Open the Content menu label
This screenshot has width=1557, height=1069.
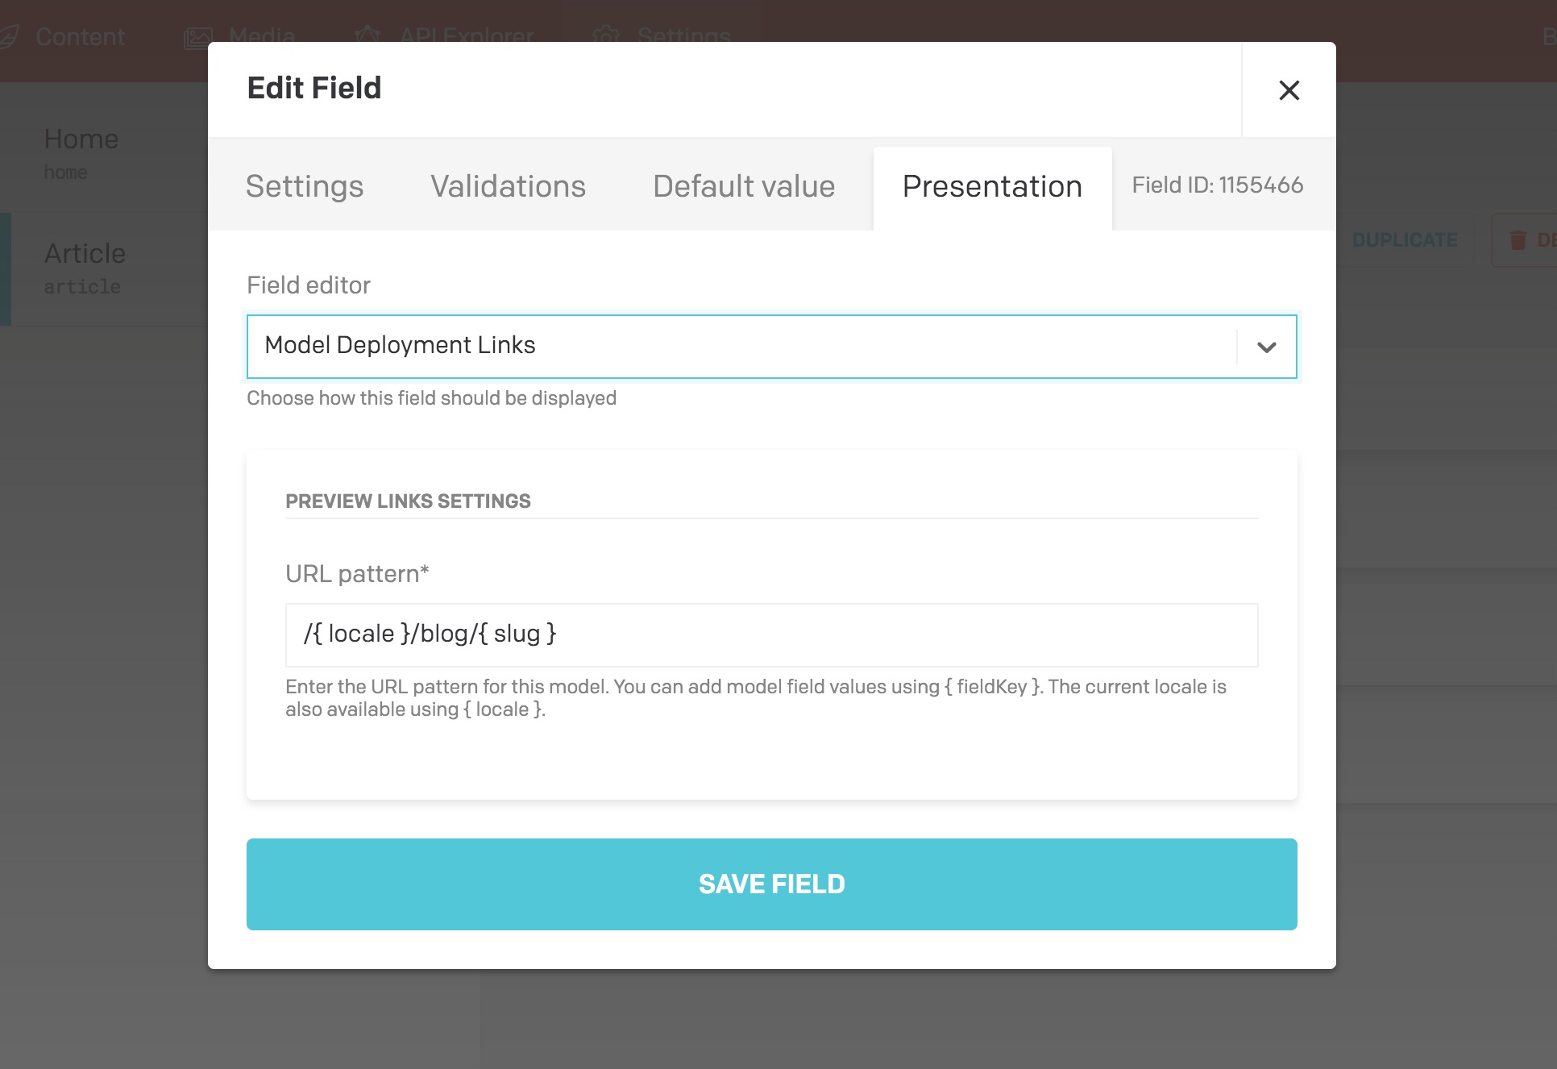point(81,37)
